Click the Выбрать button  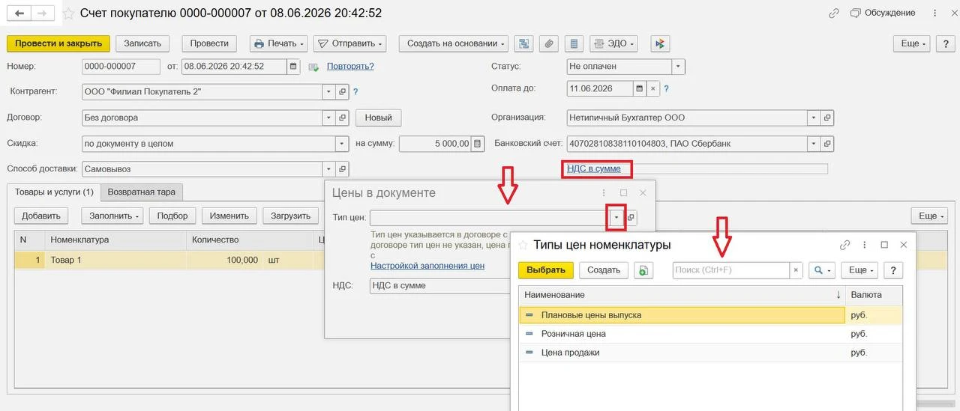[x=546, y=270]
